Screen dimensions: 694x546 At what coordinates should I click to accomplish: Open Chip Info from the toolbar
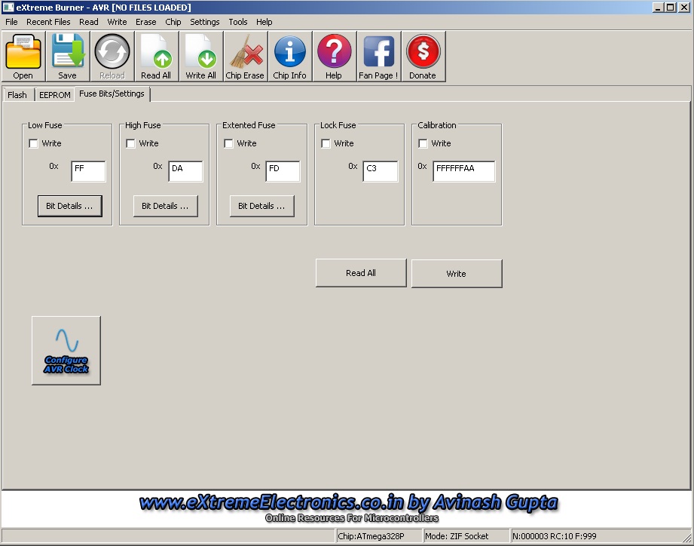[290, 57]
